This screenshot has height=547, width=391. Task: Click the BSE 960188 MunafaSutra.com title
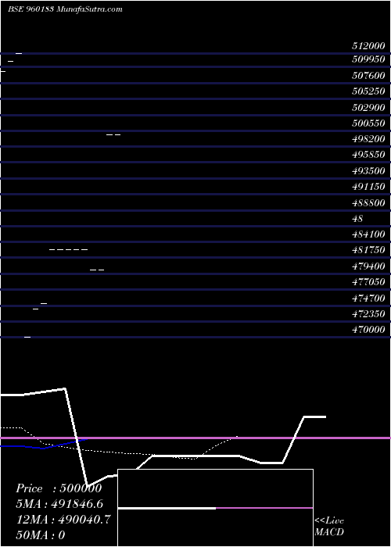65,9
